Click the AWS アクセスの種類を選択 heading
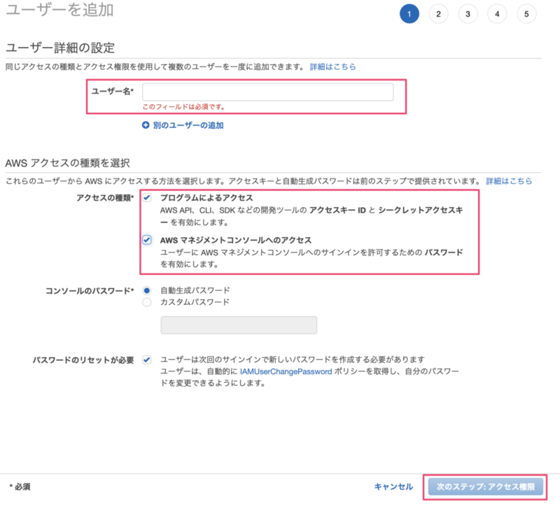The width and height of the screenshot is (560, 512). pyautogui.click(x=67, y=163)
